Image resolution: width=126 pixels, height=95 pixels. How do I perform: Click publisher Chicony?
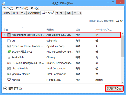point(51,57)
